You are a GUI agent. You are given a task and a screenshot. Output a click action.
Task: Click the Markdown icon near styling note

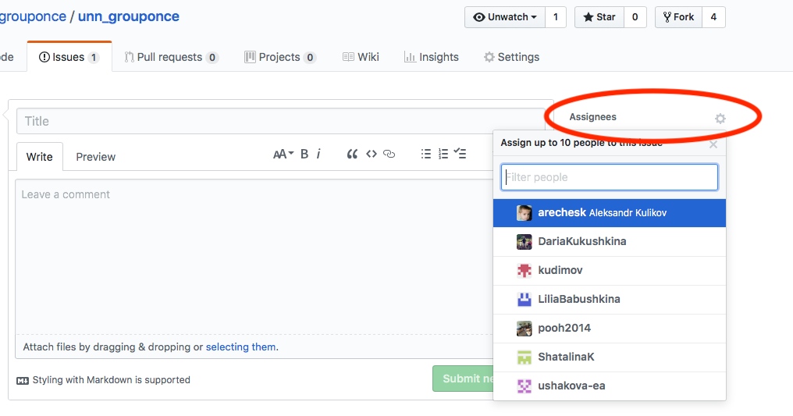(23, 381)
